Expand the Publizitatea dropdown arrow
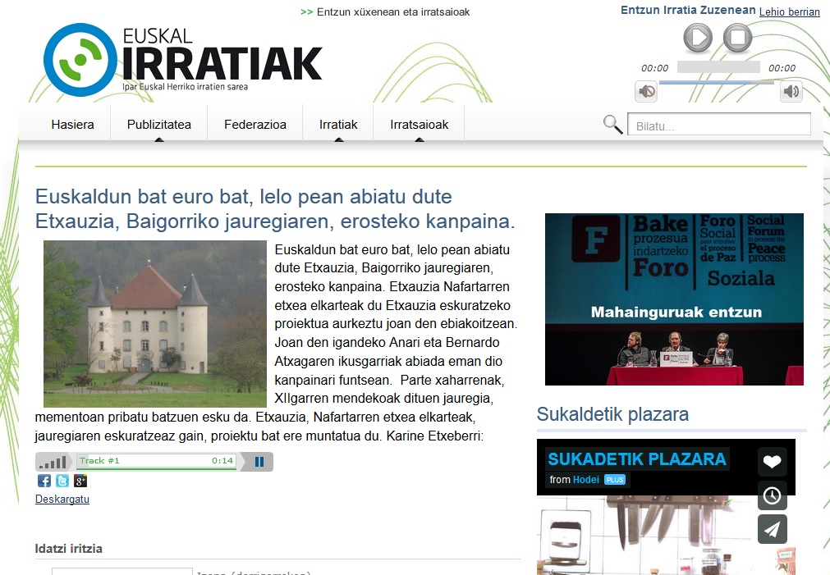Screen dimensions: 830x575 158,140
